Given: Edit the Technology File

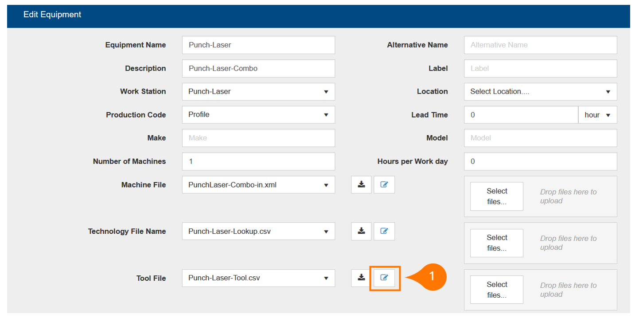Looking at the screenshot, I should coord(384,231).
